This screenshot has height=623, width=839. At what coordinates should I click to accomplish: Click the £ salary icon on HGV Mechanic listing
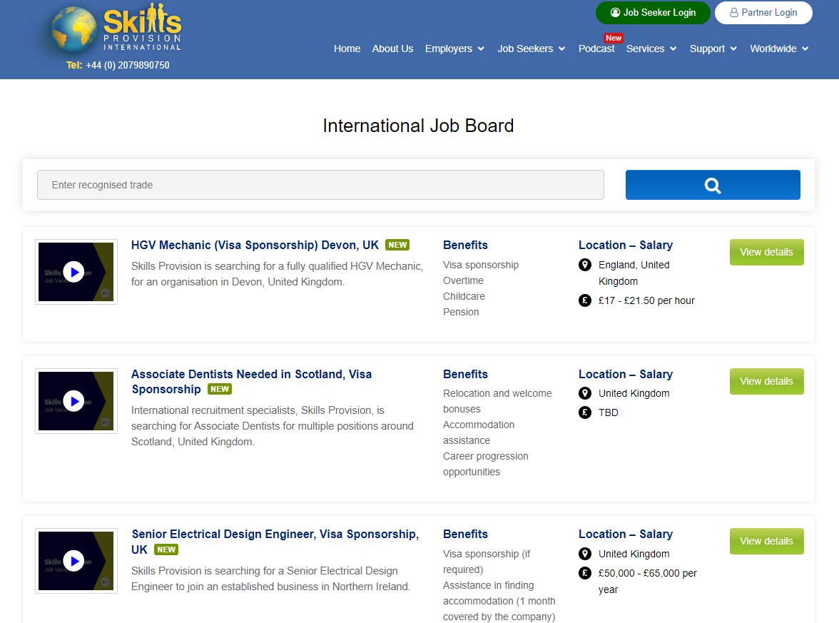[585, 300]
